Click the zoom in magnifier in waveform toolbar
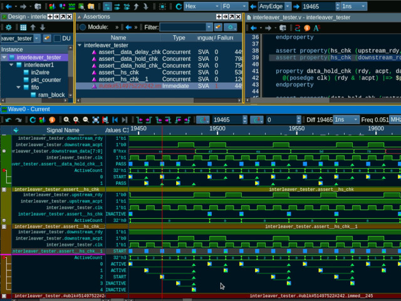 [x=66, y=120]
